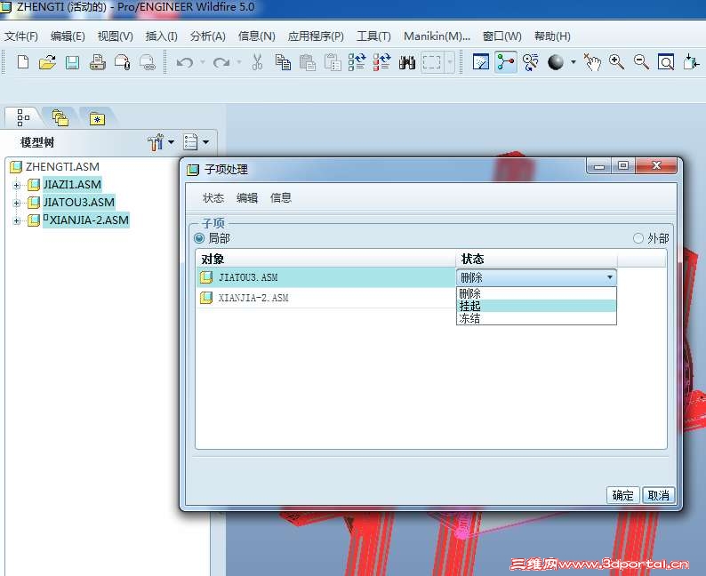Choose 挂起 in the dropdown list
706x576 pixels.
[536, 306]
